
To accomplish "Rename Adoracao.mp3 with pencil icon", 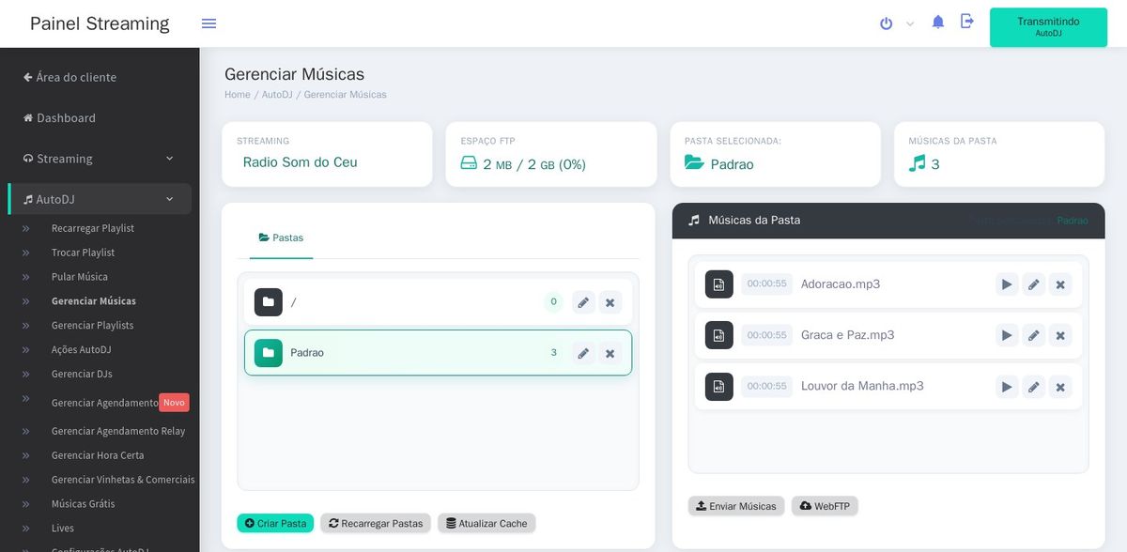I will pyautogui.click(x=1033, y=284).
